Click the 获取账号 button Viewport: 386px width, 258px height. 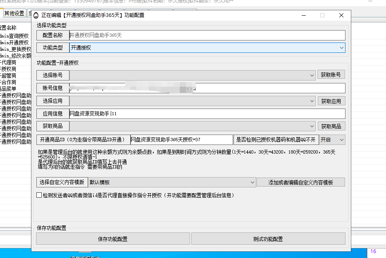[x=331, y=75]
